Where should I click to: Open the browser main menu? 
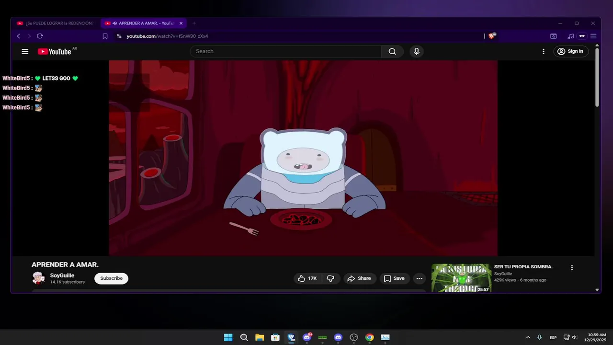[593, 36]
